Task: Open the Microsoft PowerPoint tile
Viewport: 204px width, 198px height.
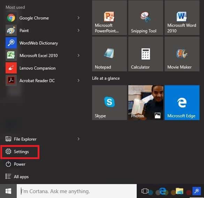Action: (x=109, y=18)
